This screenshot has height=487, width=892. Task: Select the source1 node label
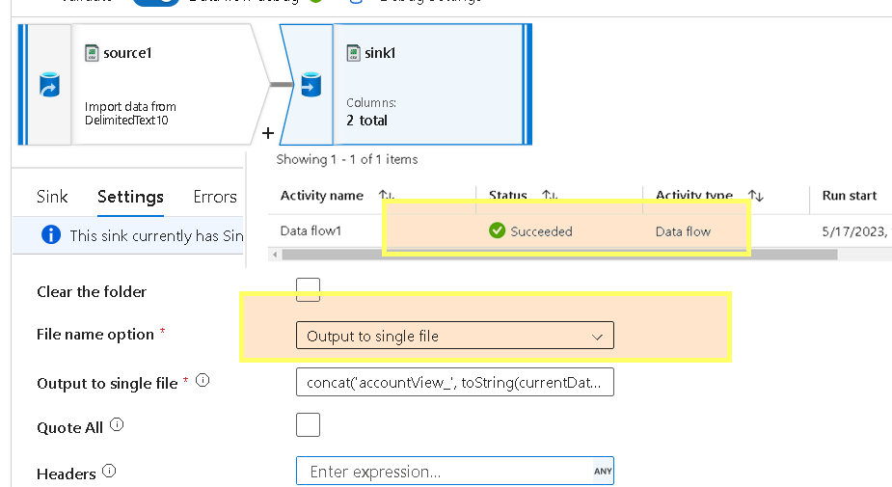pos(127,53)
